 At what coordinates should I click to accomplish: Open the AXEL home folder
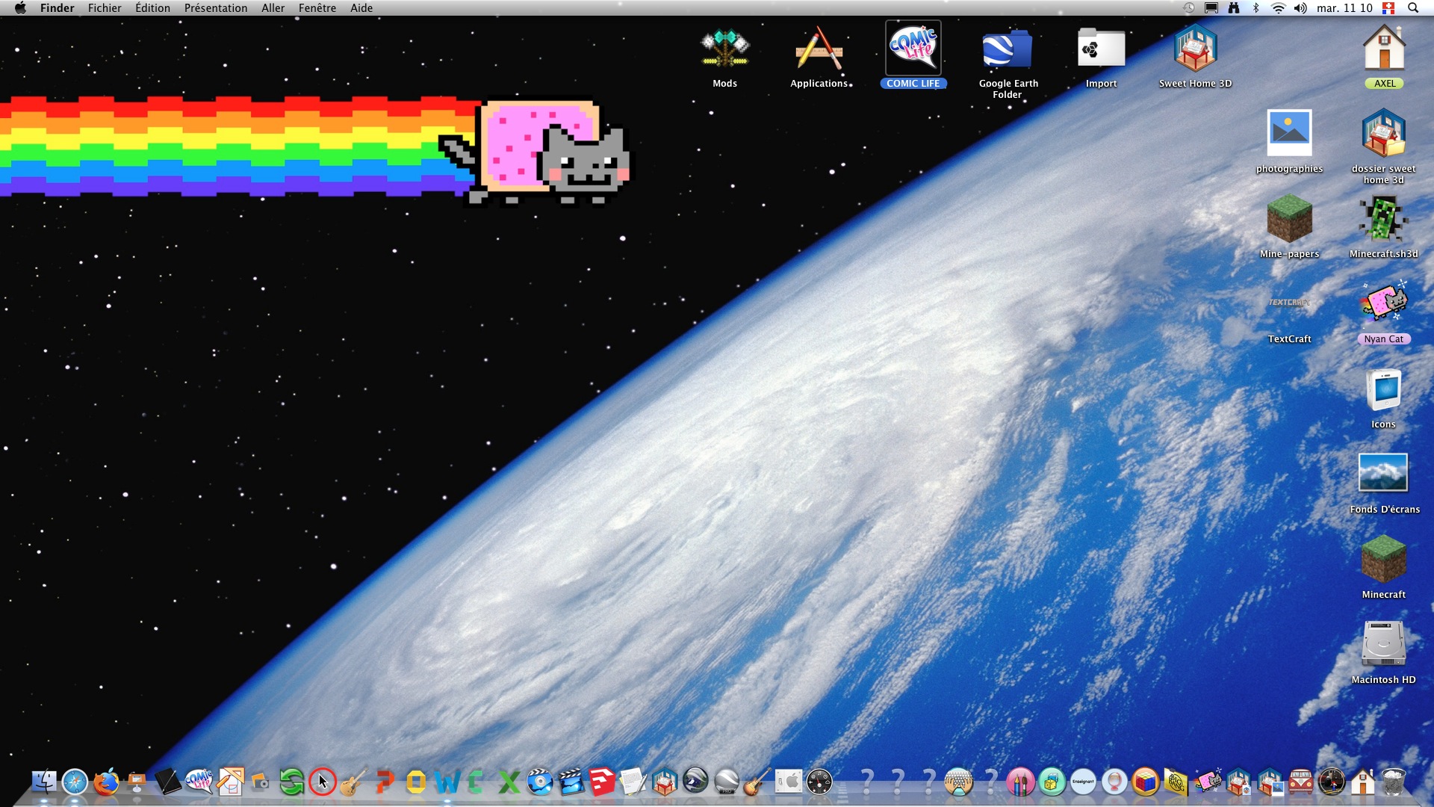(1384, 49)
